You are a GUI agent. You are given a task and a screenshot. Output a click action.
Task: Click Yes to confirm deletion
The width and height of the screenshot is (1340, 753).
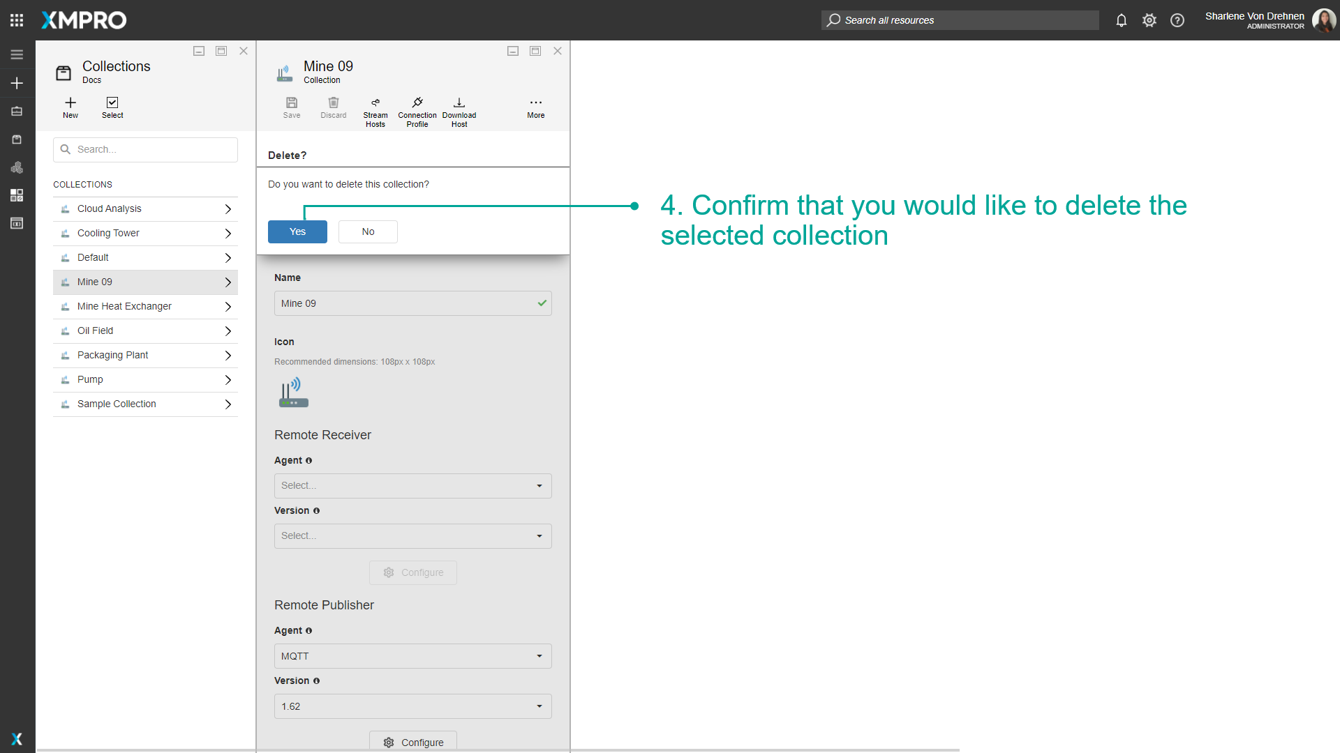297,231
